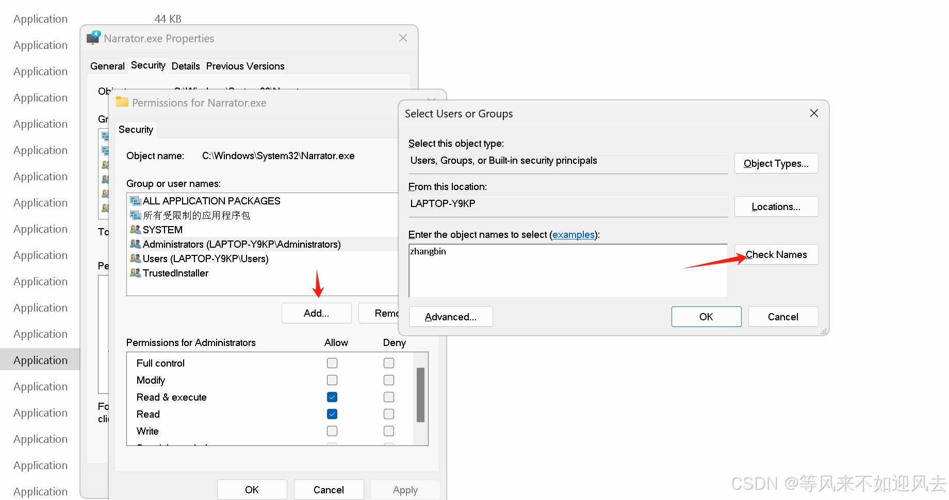Close Narrator.exe Properties window
949x500 pixels.
pyautogui.click(x=403, y=38)
